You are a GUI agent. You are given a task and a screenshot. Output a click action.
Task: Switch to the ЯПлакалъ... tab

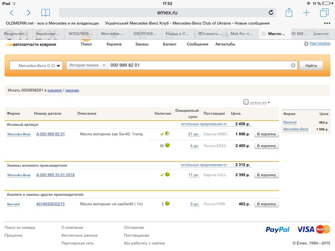[210, 33]
